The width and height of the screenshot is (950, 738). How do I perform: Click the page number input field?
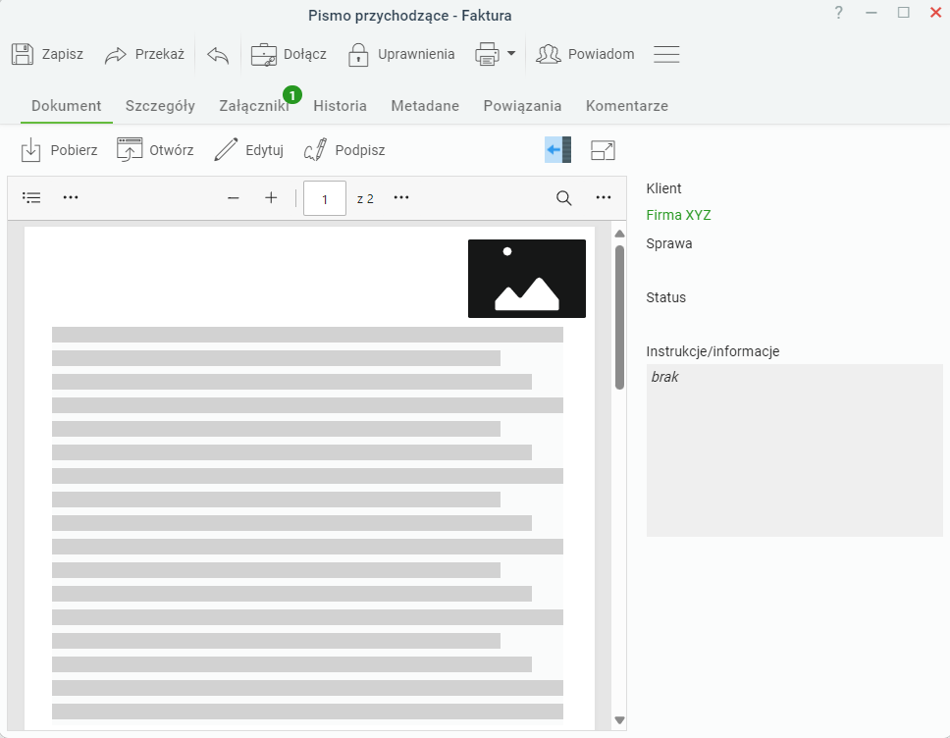click(x=325, y=198)
